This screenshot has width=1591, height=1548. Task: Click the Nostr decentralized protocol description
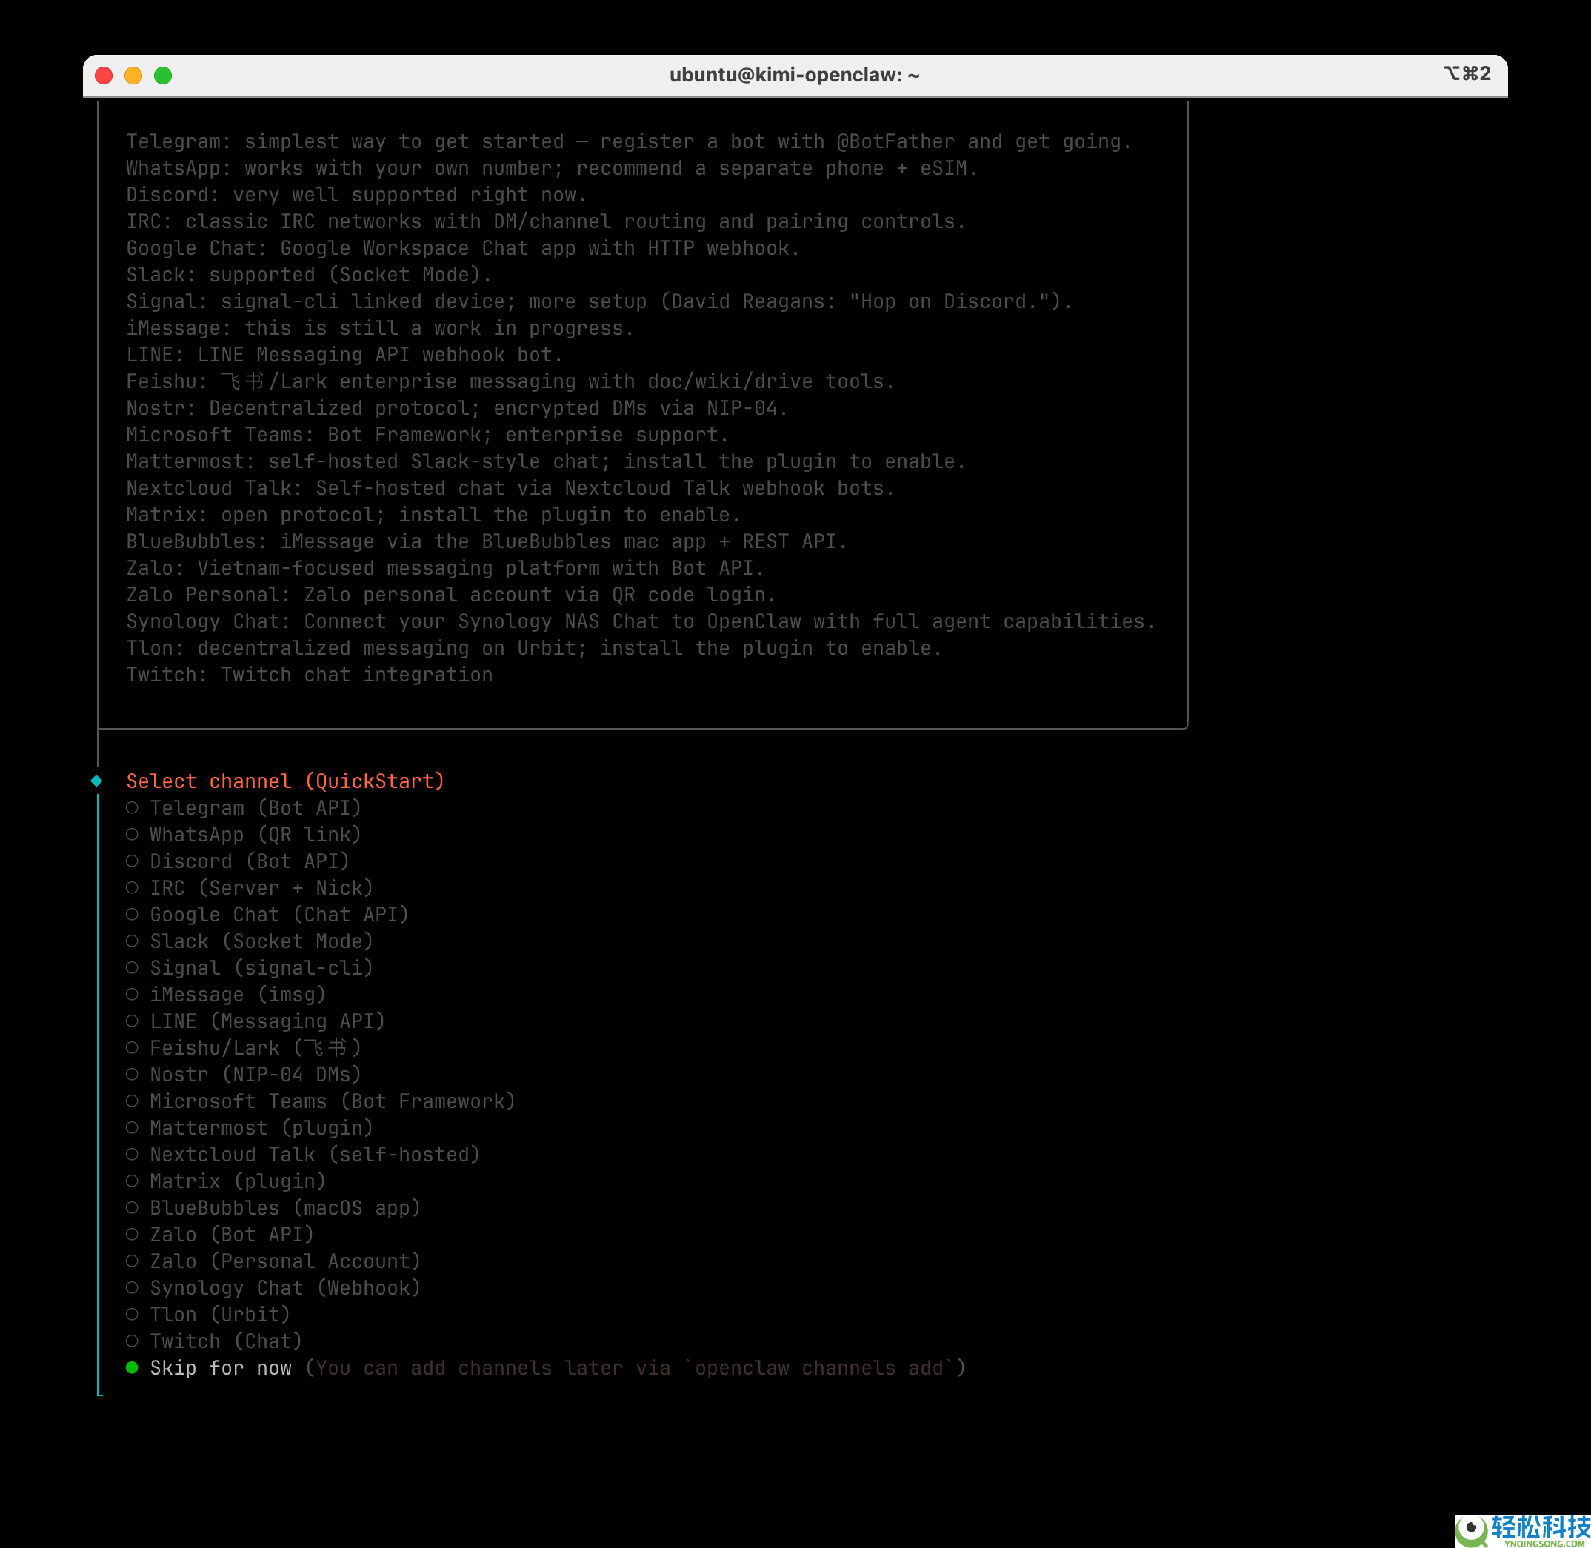point(457,408)
